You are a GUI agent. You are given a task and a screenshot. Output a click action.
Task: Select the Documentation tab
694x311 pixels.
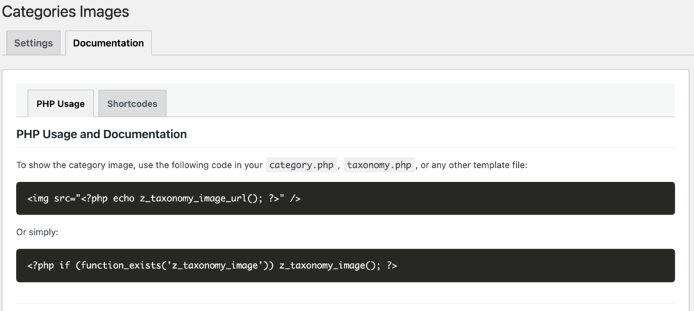pyautogui.click(x=108, y=43)
